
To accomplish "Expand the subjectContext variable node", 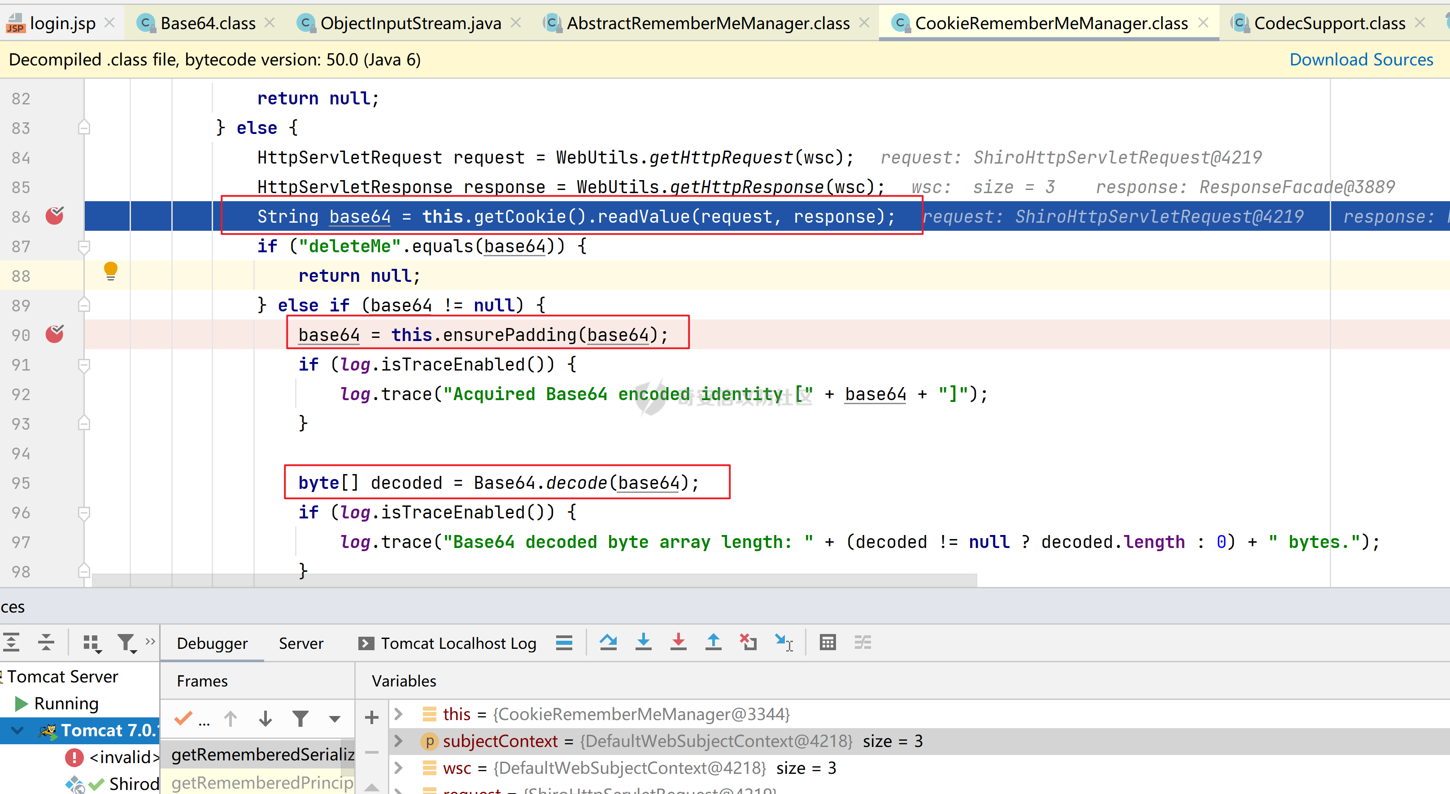I will pyautogui.click(x=399, y=741).
